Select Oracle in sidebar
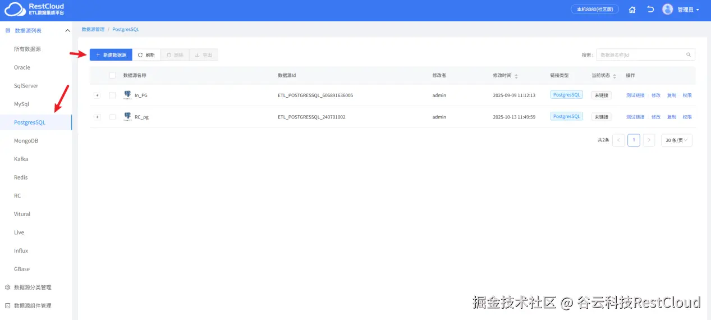Image resolution: width=711 pixels, height=320 pixels. coord(22,67)
